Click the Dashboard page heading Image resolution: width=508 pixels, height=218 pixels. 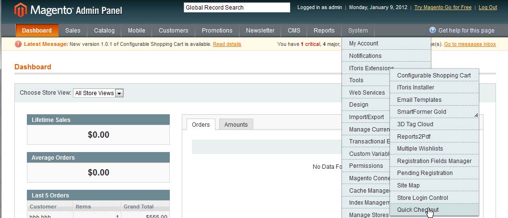pos(33,67)
